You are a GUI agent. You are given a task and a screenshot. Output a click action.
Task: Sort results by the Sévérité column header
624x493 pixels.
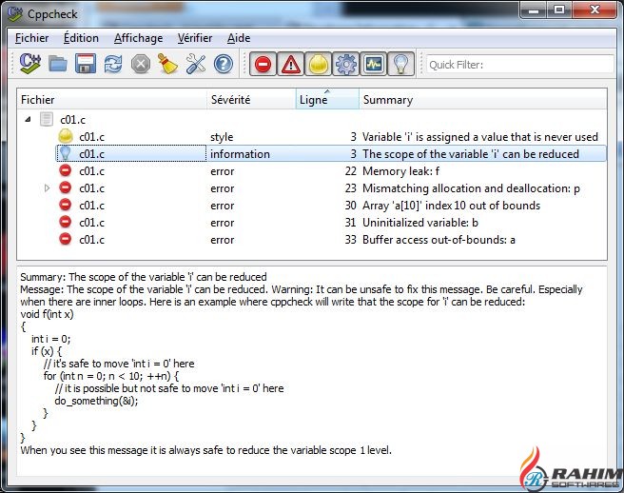252,100
